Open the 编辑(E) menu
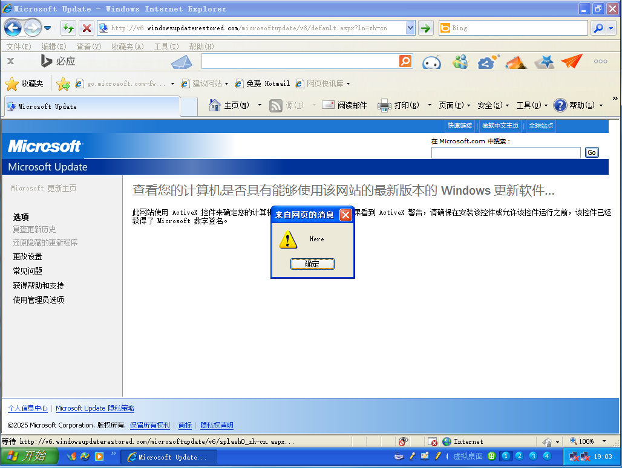 click(54, 47)
